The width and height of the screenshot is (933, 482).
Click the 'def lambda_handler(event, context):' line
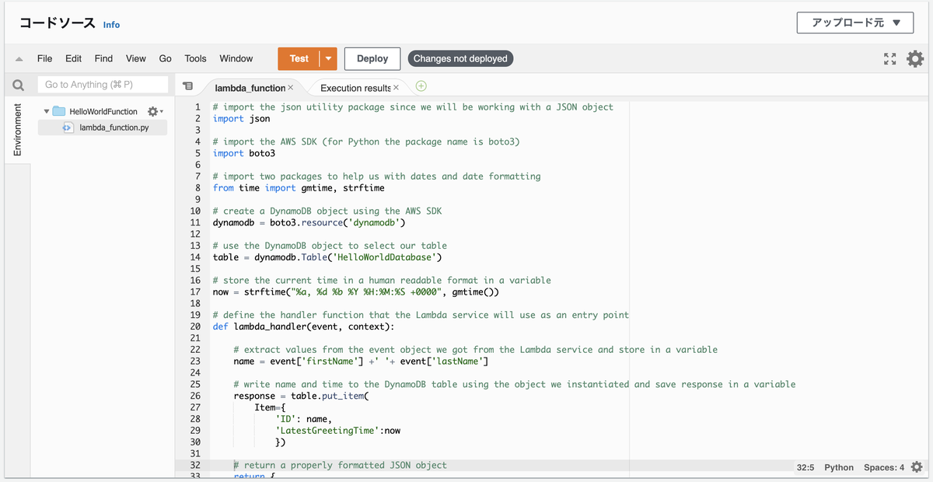click(x=303, y=327)
